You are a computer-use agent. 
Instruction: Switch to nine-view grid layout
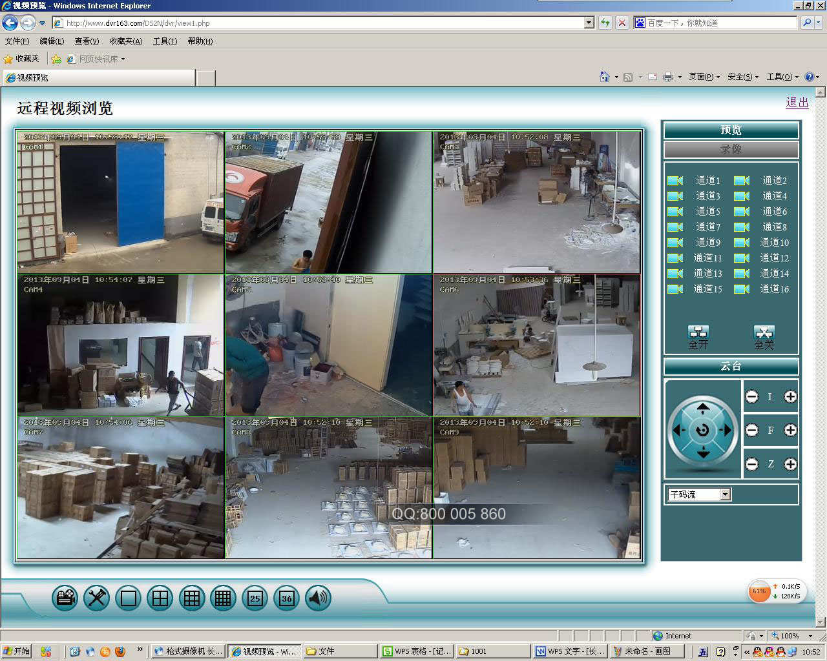191,598
